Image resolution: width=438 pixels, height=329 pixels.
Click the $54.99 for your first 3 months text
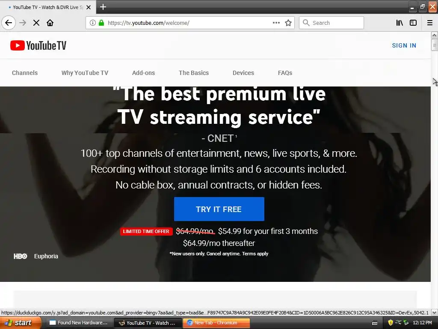[x=268, y=231]
